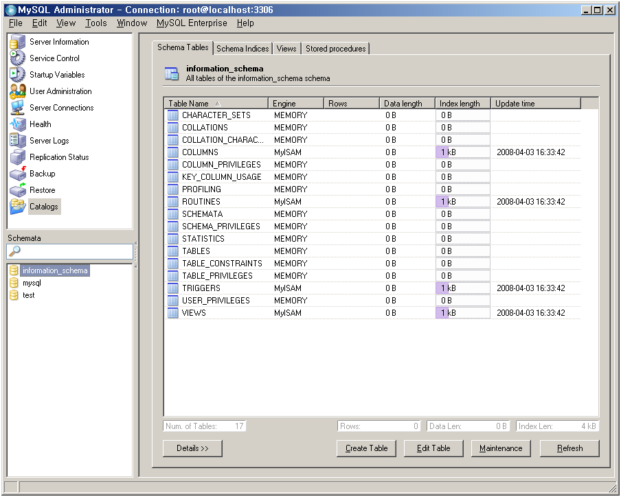Select the COLLATION_CHARAC... table row
The width and height of the screenshot is (621, 497).
[373, 139]
